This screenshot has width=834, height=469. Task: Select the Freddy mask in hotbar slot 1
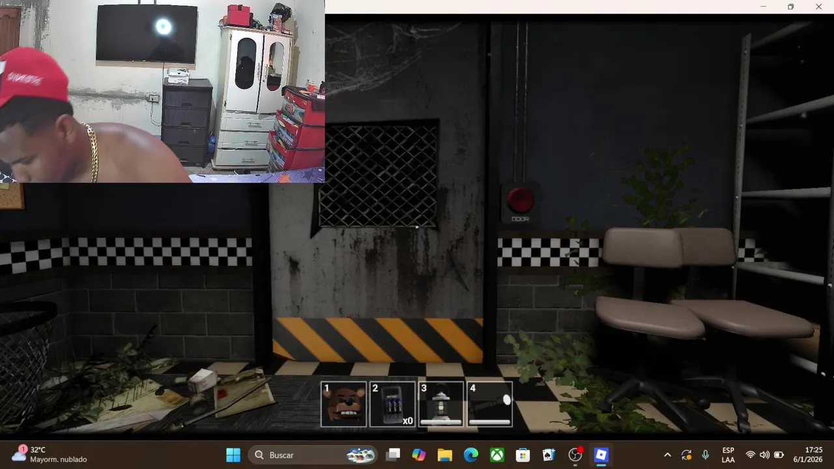(x=343, y=404)
